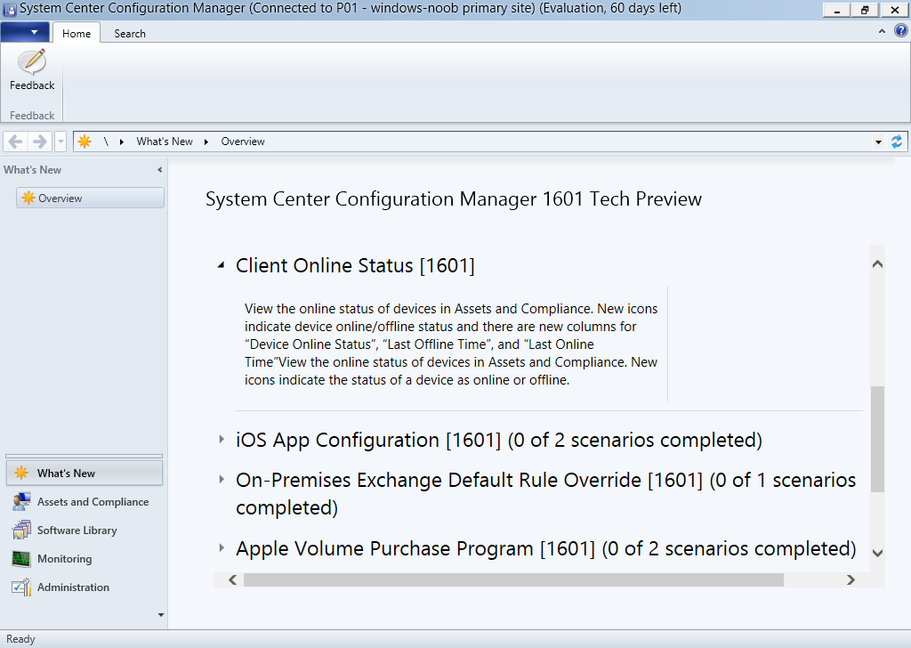Image resolution: width=911 pixels, height=648 pixels.
Task: Switch to the Home ribbon tab
Action: click(77, 33)
